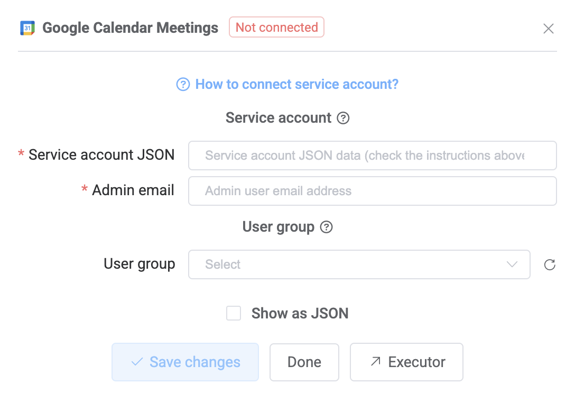
Task: Click inside the Service account JSON field
Action: coord(372,156)
